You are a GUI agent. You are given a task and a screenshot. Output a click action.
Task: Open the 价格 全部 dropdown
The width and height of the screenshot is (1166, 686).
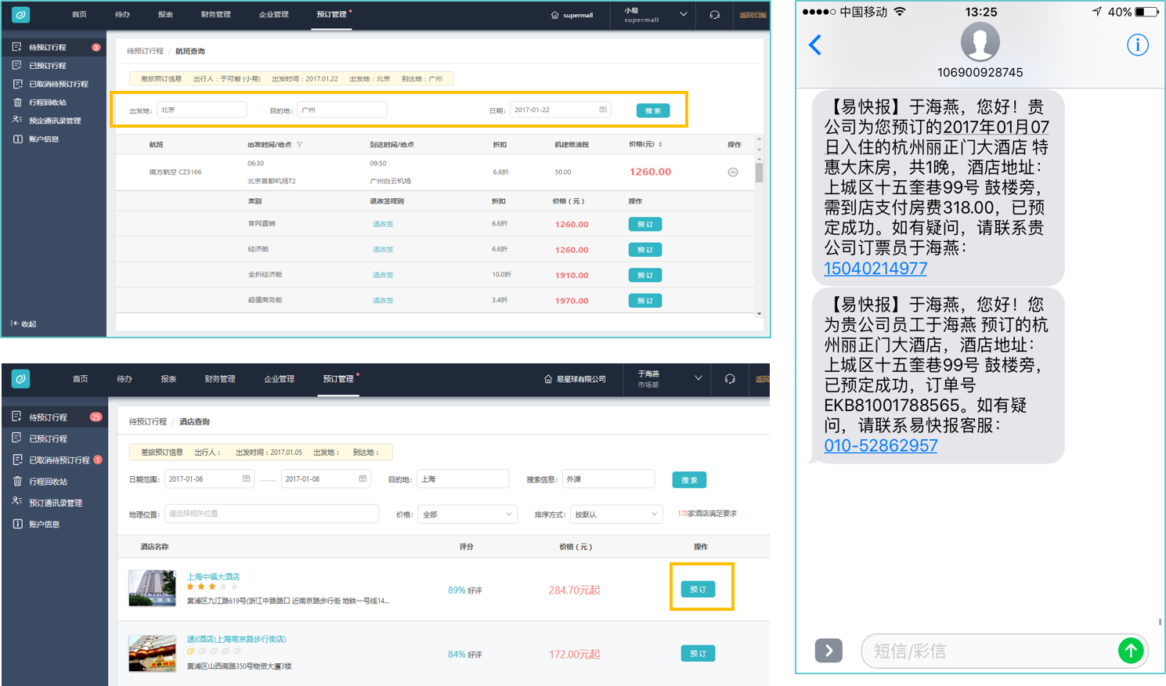(467, 514)
